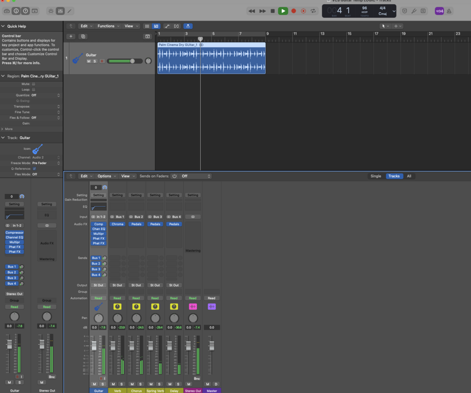This screenshot has width=471, height=393.
Task: Click the Replace mode icon
Action: [404, 11]
